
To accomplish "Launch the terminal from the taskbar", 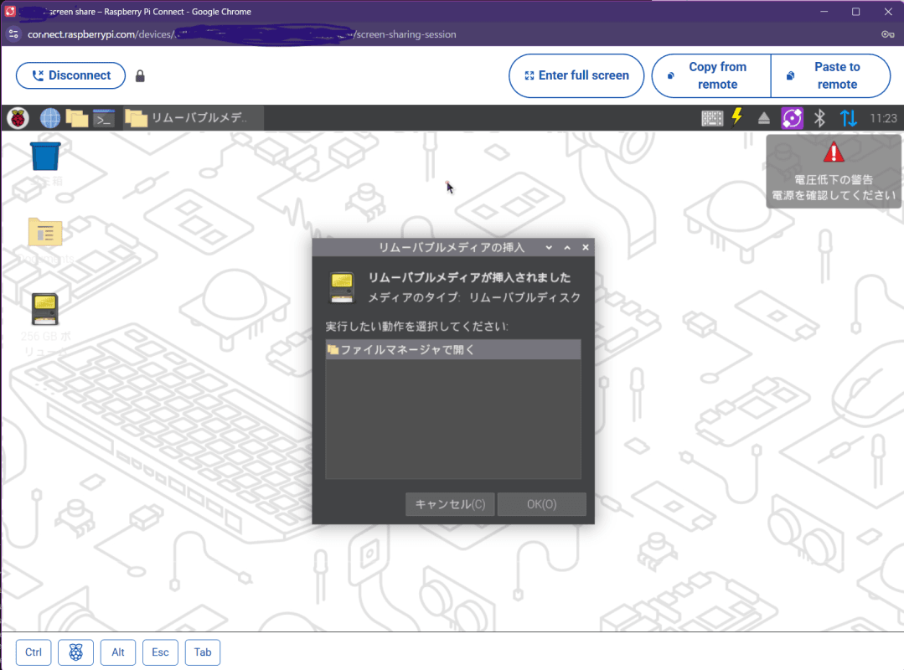I will [104, 118].
